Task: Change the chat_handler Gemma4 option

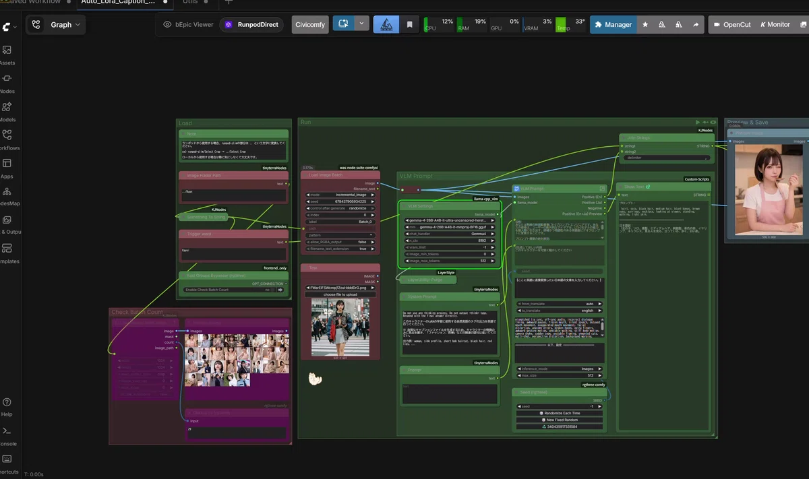Action: (x=450, y=234)
